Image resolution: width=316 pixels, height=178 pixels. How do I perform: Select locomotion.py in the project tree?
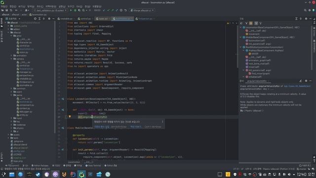click(x=26, y=49)
